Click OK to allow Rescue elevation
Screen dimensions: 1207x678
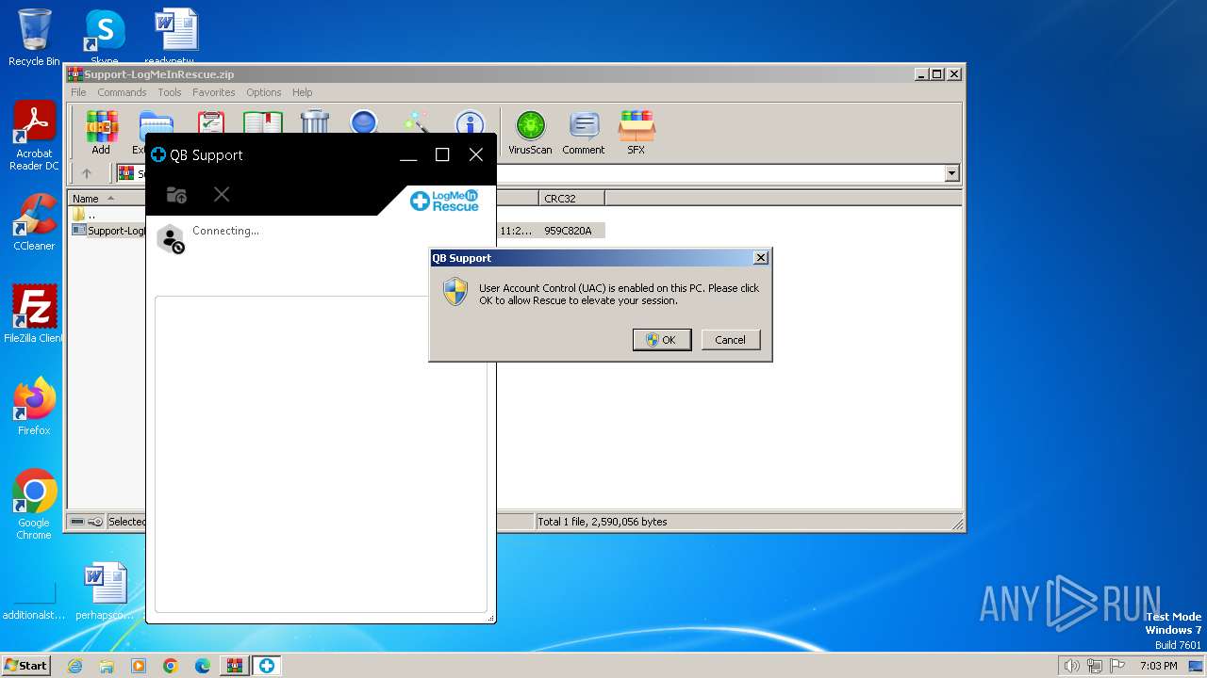[662, 340]
